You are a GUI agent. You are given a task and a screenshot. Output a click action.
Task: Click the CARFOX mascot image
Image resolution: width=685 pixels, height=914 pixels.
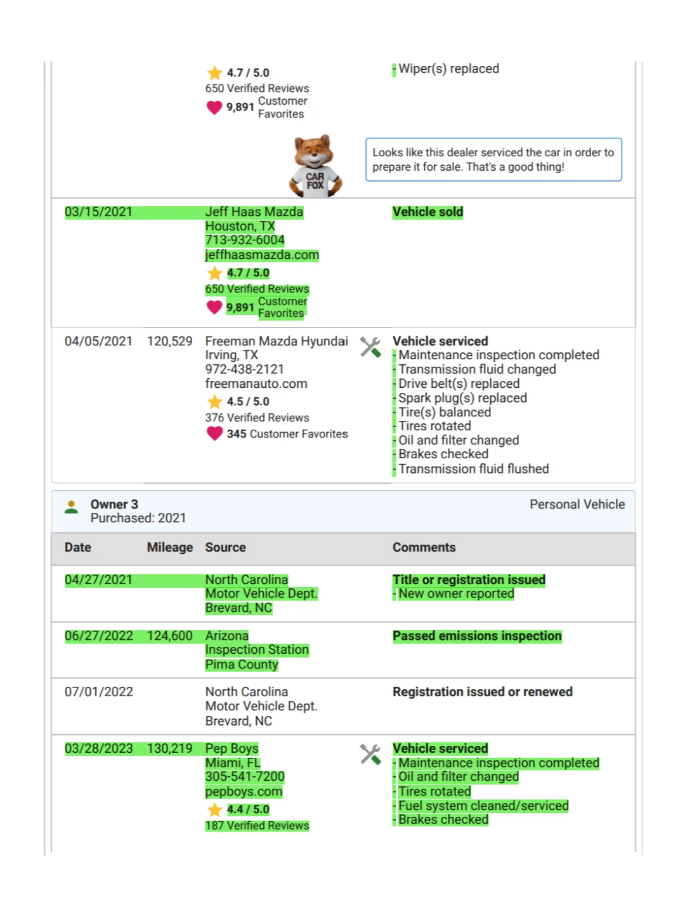click(315, 166)
